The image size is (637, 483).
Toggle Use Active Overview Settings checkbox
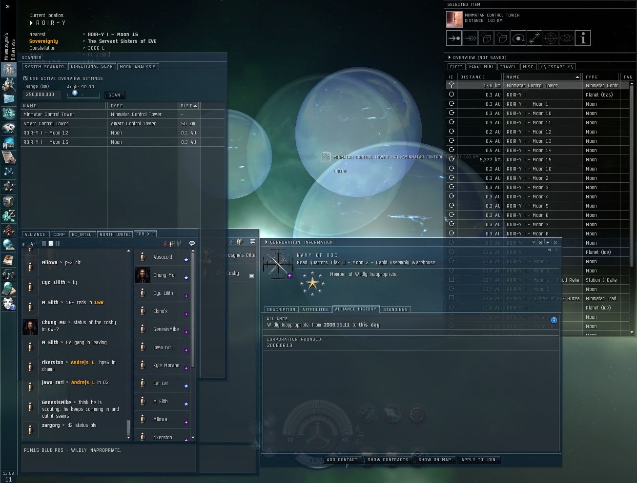click(x=25, y=78)
